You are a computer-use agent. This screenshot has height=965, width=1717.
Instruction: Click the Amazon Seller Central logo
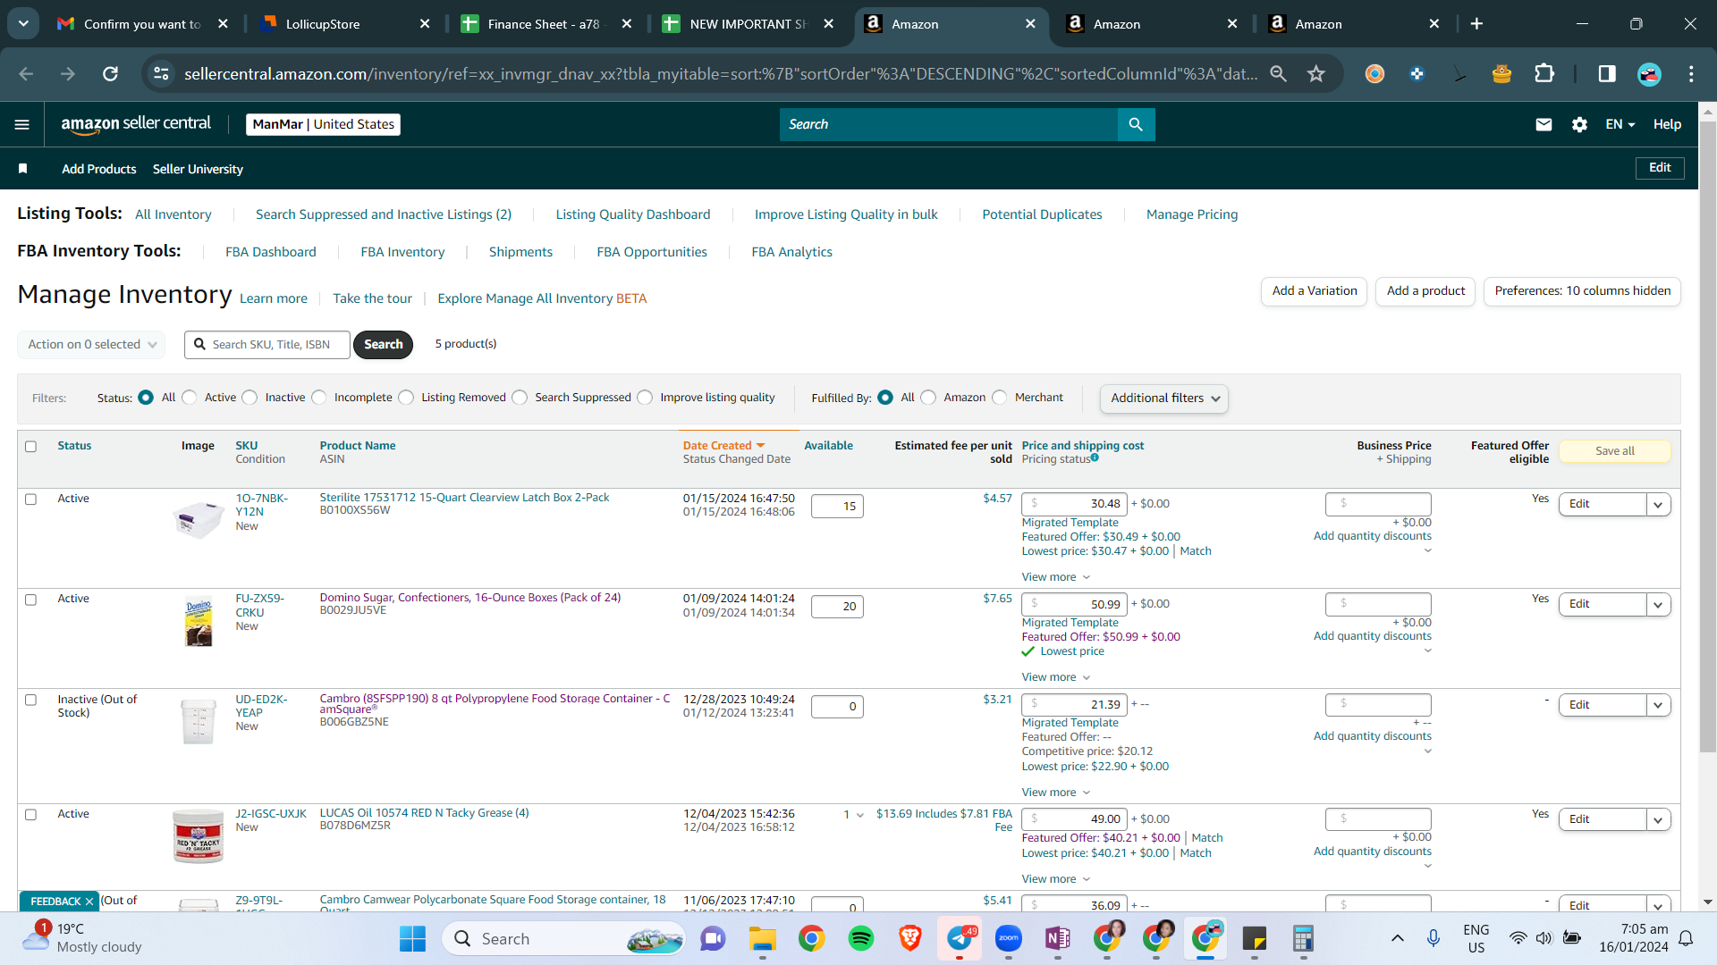tap(136, 124)
